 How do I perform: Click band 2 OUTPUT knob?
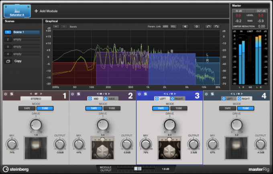pos(126,145)
